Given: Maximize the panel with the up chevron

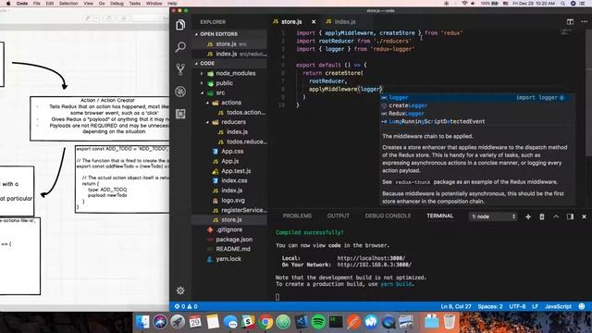Looking at the screenshot, I should click(556, 216).
